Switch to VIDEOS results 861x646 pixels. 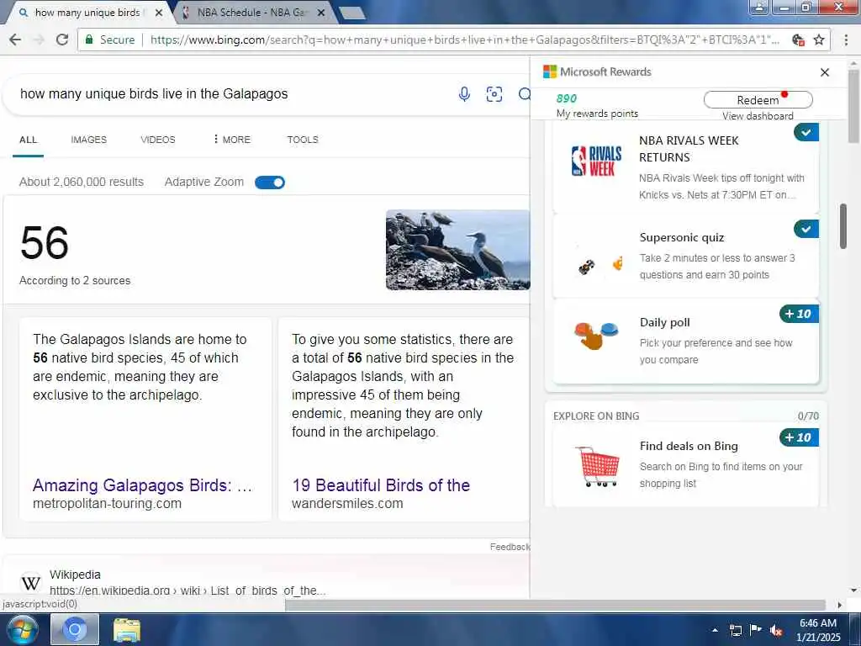(x=158, y=140)
